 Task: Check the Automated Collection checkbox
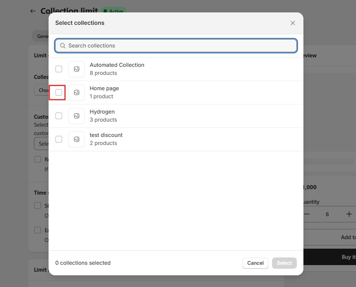[59, 69]
